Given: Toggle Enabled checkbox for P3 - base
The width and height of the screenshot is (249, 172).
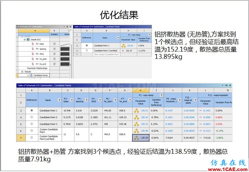Looking at the screenshot, I should click(55, 44).
